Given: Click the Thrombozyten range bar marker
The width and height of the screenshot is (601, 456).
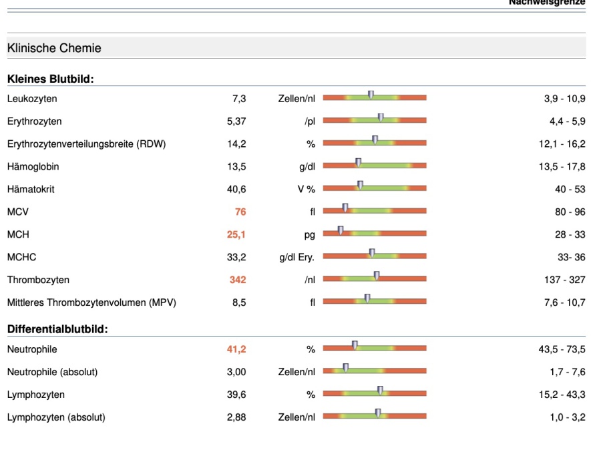Looking at the screenshot, I should 377,276.
